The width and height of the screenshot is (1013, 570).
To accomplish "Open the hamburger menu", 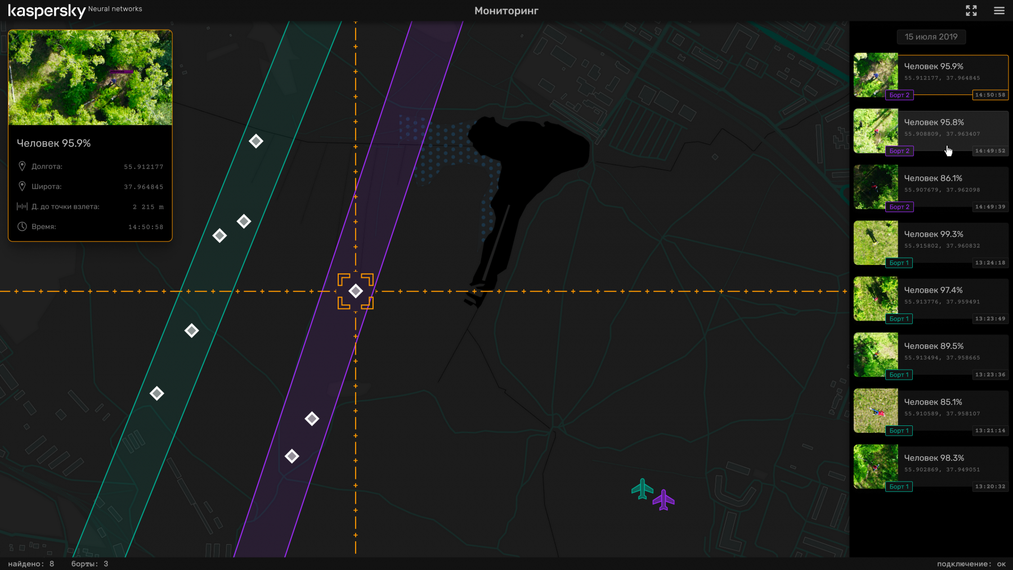I will (999, 11).
